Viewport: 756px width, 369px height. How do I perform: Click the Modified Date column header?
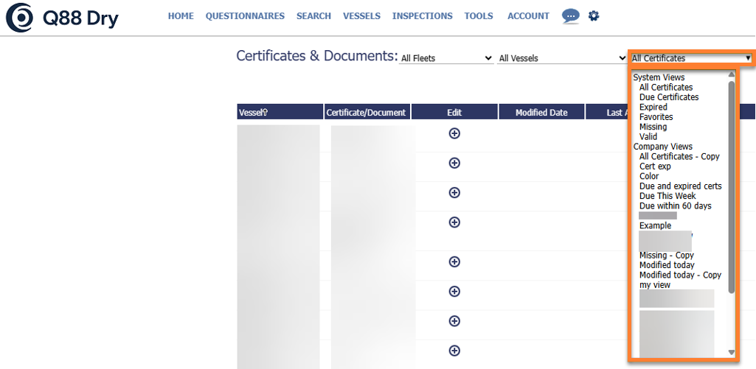[541, 113]
